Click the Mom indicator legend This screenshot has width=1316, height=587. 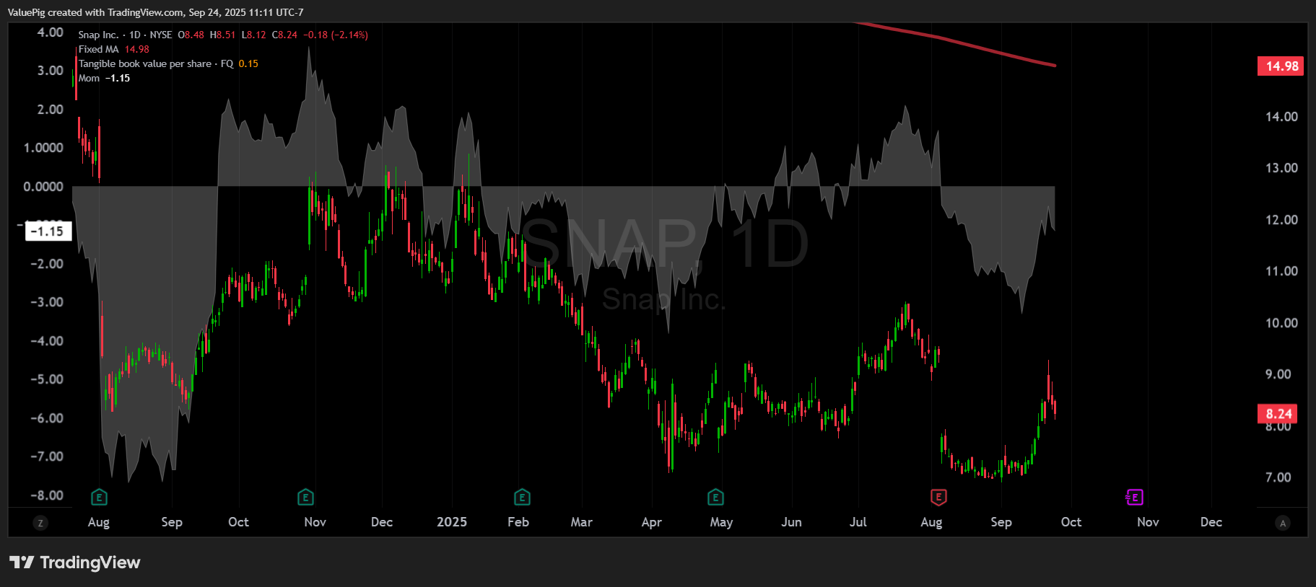89,78
